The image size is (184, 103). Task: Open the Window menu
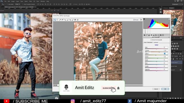coord(43,1)
